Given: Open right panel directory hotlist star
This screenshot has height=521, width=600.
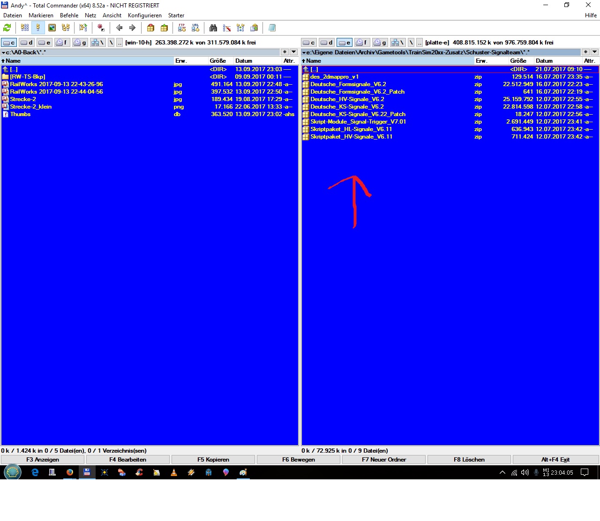Looking at the screenshot, I should tap(585, 52).
